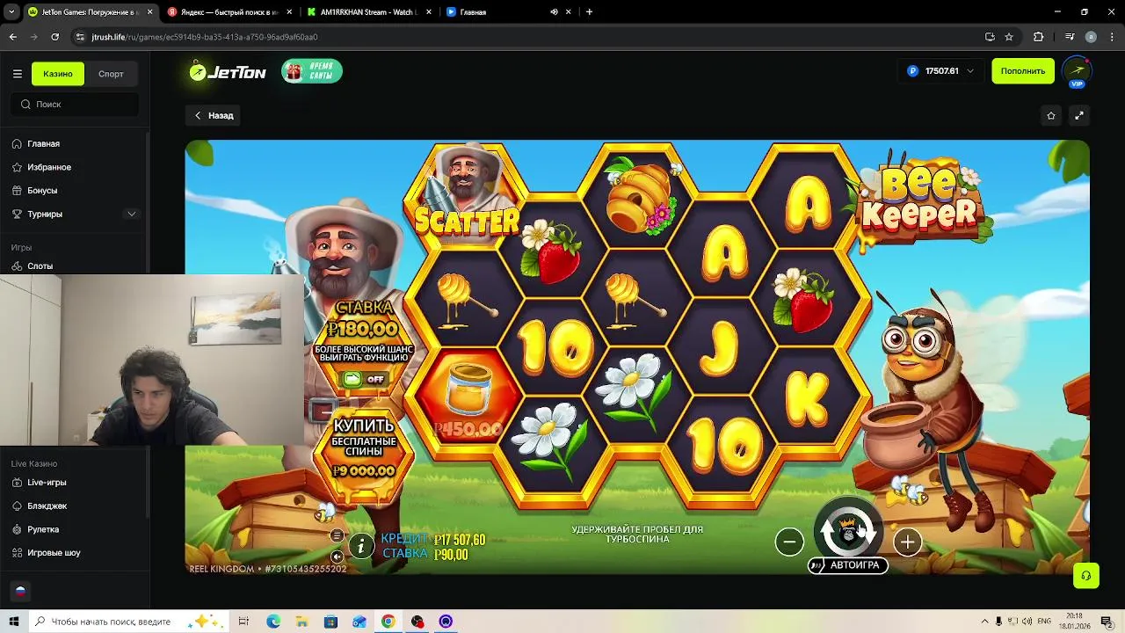
Task: Open the hamburger sidebar menu
Action: pos(17,74)
